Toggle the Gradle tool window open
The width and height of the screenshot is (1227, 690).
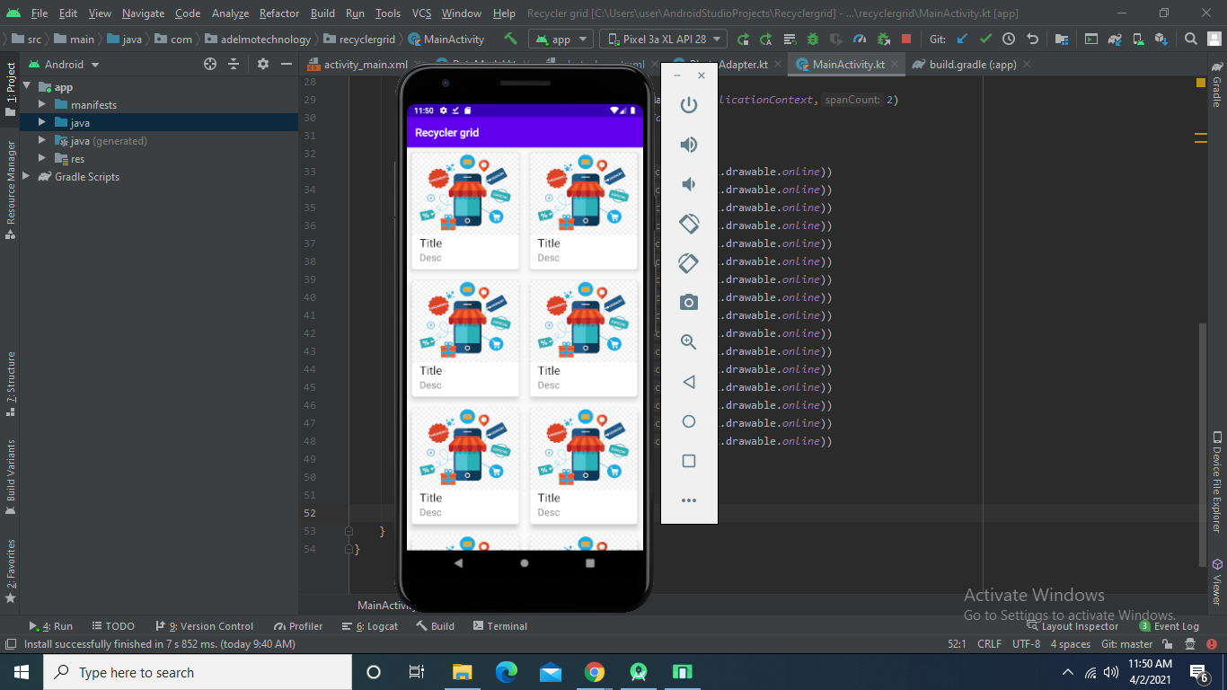click(1217, 85)
